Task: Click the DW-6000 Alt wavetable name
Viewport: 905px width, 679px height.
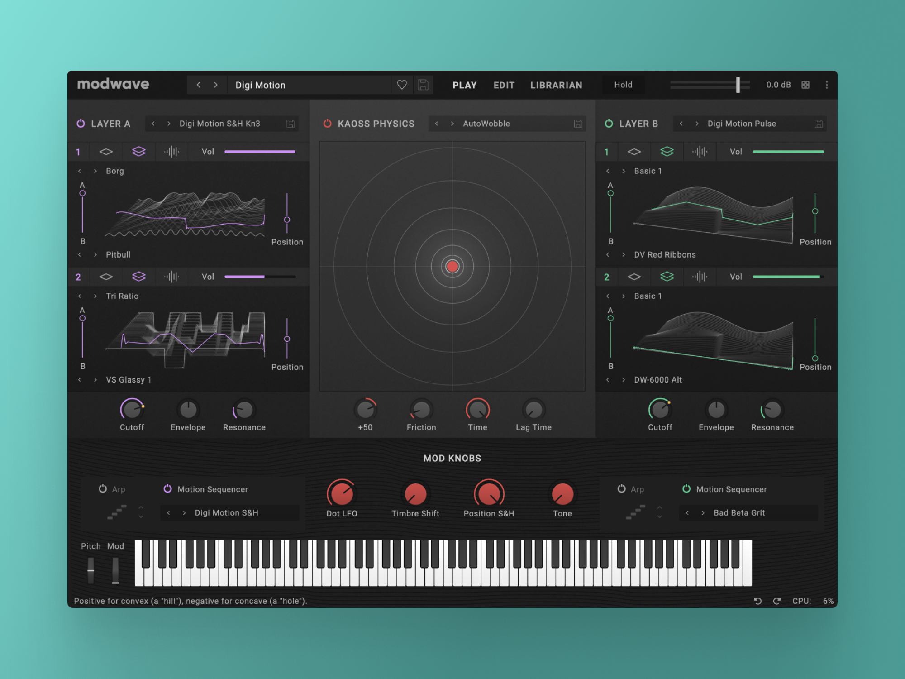Action: pyautogui.click(x=658, y=380)
